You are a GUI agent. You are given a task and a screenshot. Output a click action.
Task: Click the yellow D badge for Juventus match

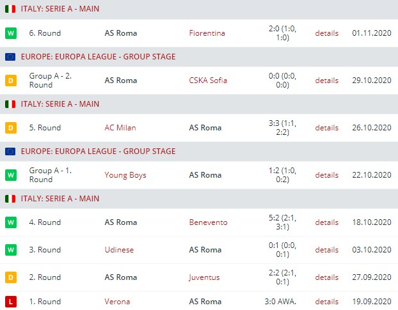pos(10,277)
